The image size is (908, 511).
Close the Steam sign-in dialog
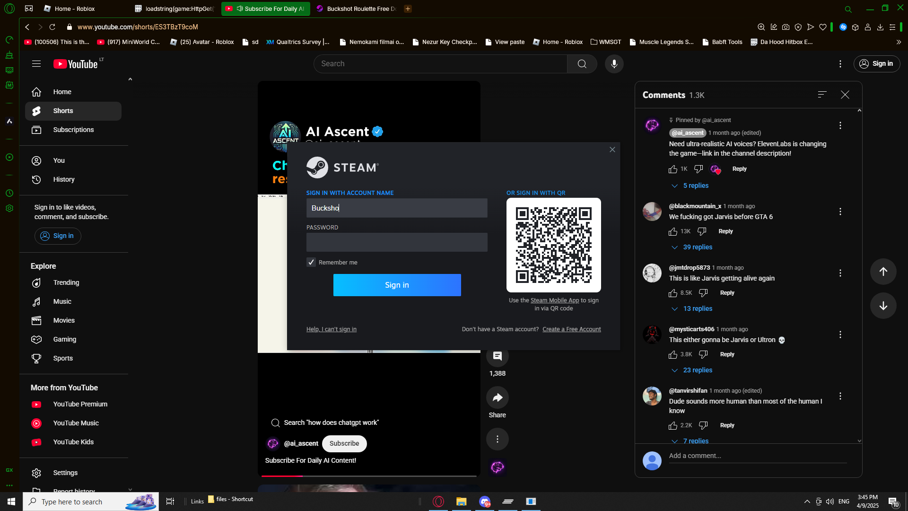(x=612, y=150)
